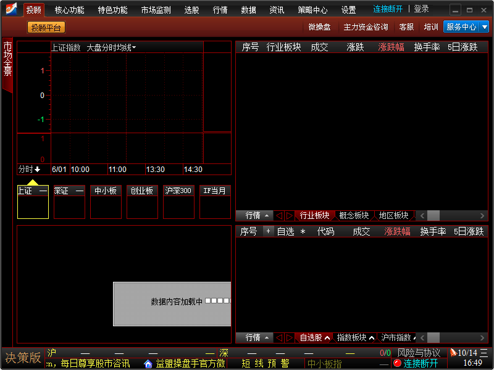This screenshot has width=494, height=370.
Task: Select the 创业板 index box
Action: click(142, 202)
